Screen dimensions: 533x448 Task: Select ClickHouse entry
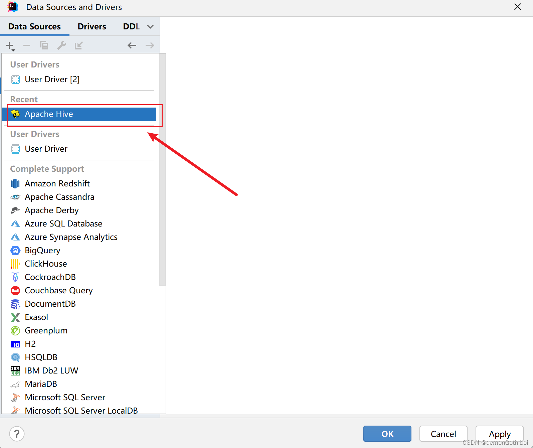pos(79,264)
